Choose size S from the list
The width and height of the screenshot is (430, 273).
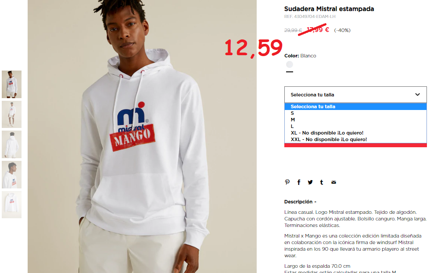(x=355, y=113)
